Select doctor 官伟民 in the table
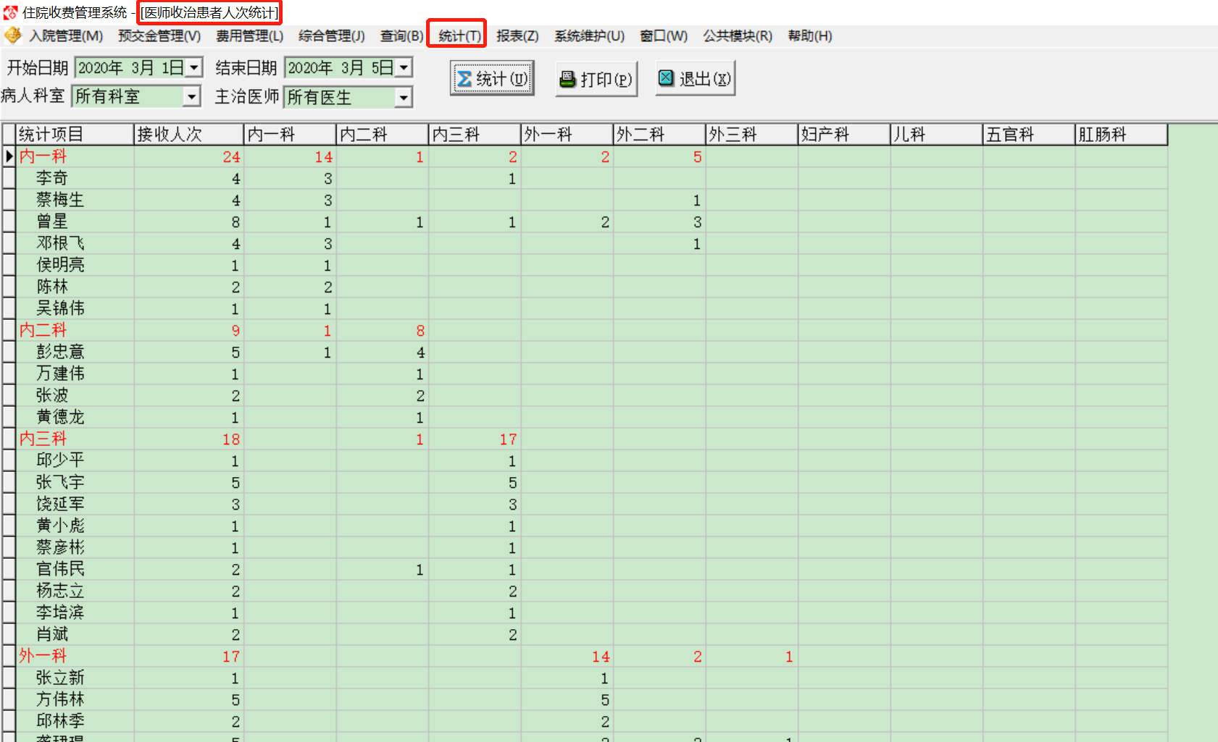Image resolution: width=1218 pixels, height=742 pixels. click(x=60, y=569)
